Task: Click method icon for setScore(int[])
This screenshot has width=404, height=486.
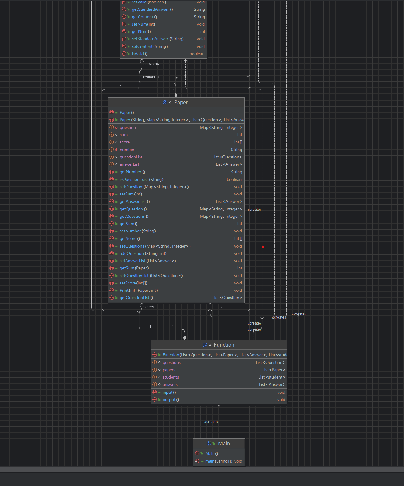Action: point(112,283)
